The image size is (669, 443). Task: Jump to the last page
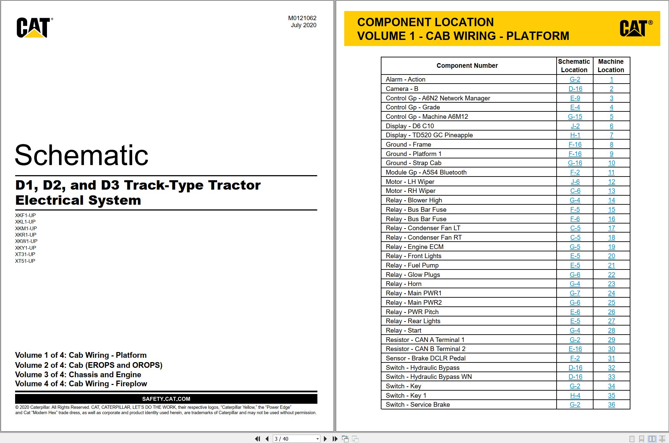(335, 439)
